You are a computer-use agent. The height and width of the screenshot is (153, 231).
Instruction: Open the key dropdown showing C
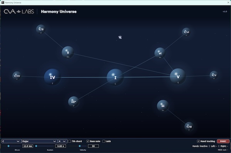[11, 141]
